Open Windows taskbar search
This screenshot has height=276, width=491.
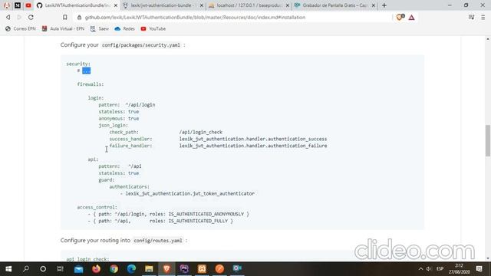[x=26, y=269]
